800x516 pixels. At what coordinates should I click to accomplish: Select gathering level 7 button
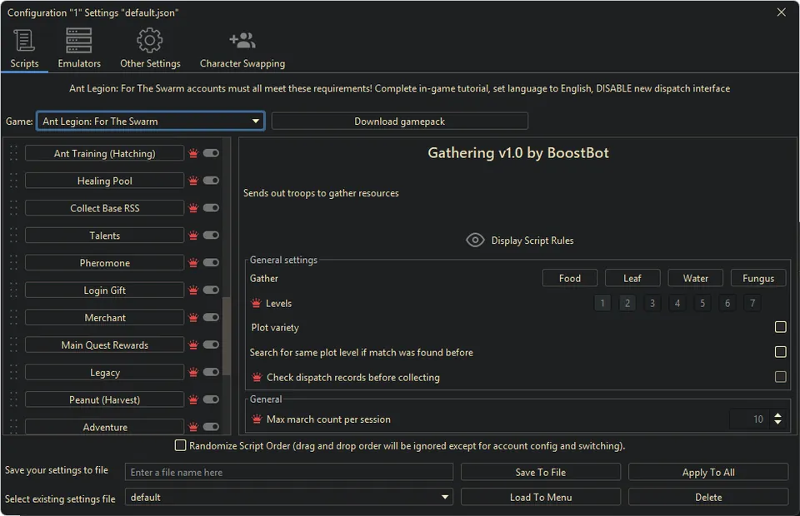tap(752, 303)
